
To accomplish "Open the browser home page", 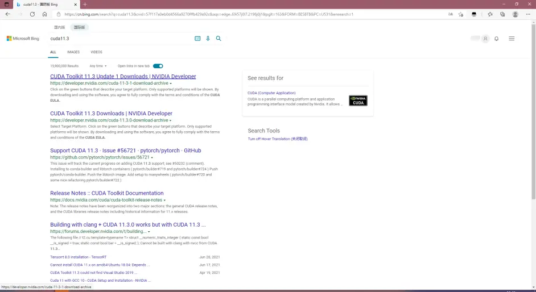I will tap(44, 14).
